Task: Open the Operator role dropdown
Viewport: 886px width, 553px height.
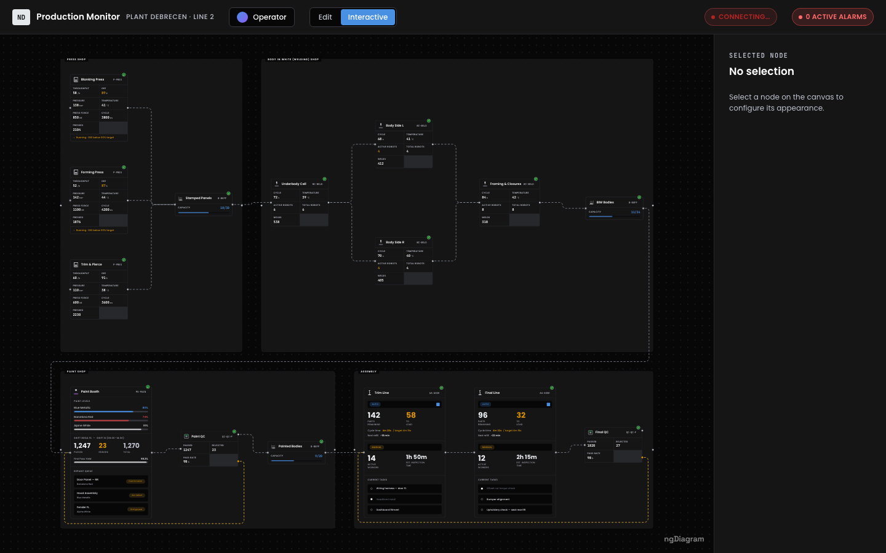Action: click(x=261, y=17)
